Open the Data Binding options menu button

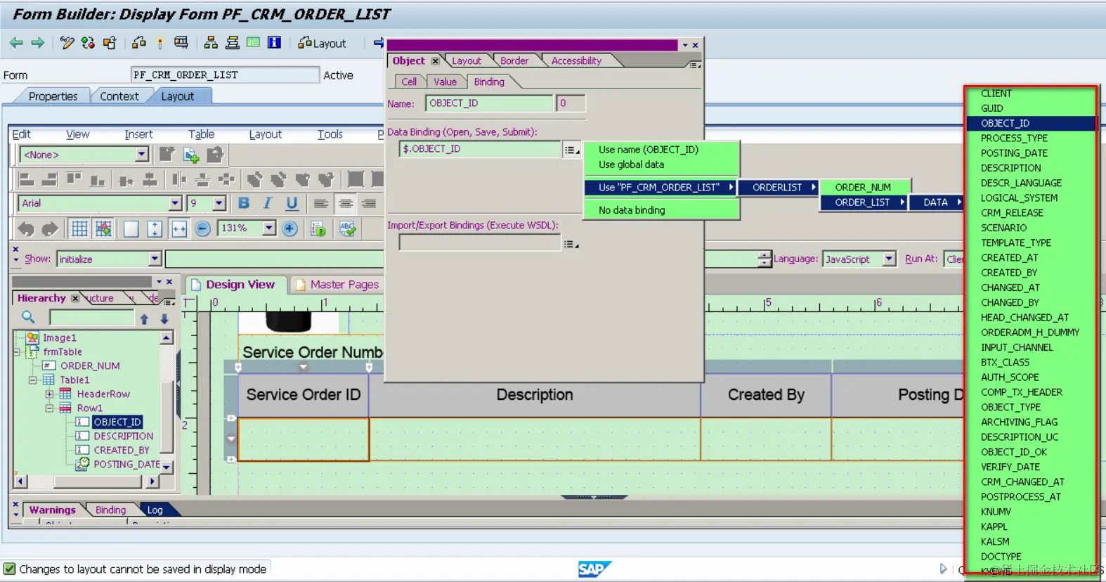click(572, 150)
